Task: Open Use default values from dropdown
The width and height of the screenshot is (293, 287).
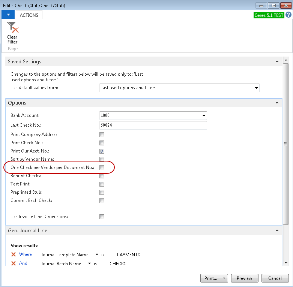Action: tap(256, 88)
